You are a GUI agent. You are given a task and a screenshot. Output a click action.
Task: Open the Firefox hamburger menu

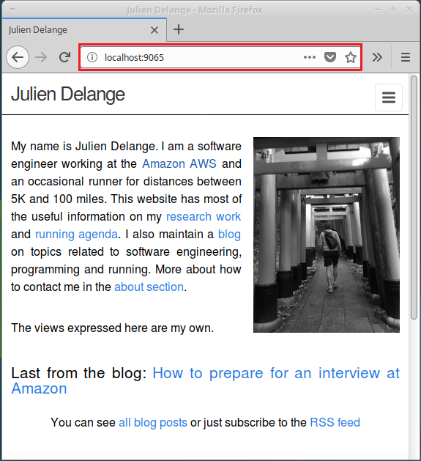[x=406, y=57]
